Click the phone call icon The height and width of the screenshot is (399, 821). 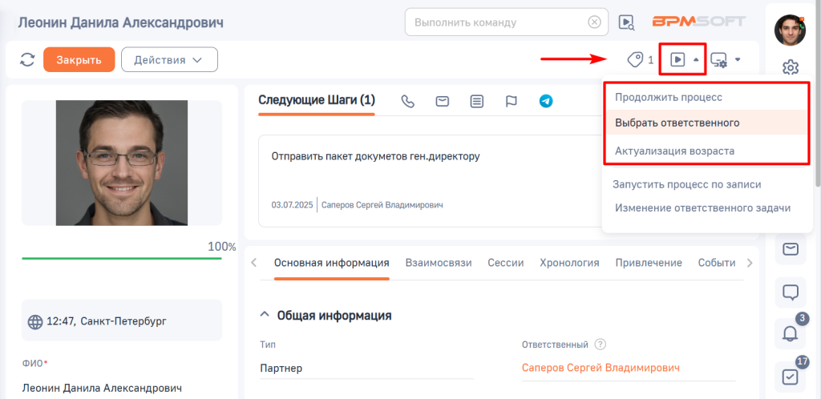tap(408, 102)
